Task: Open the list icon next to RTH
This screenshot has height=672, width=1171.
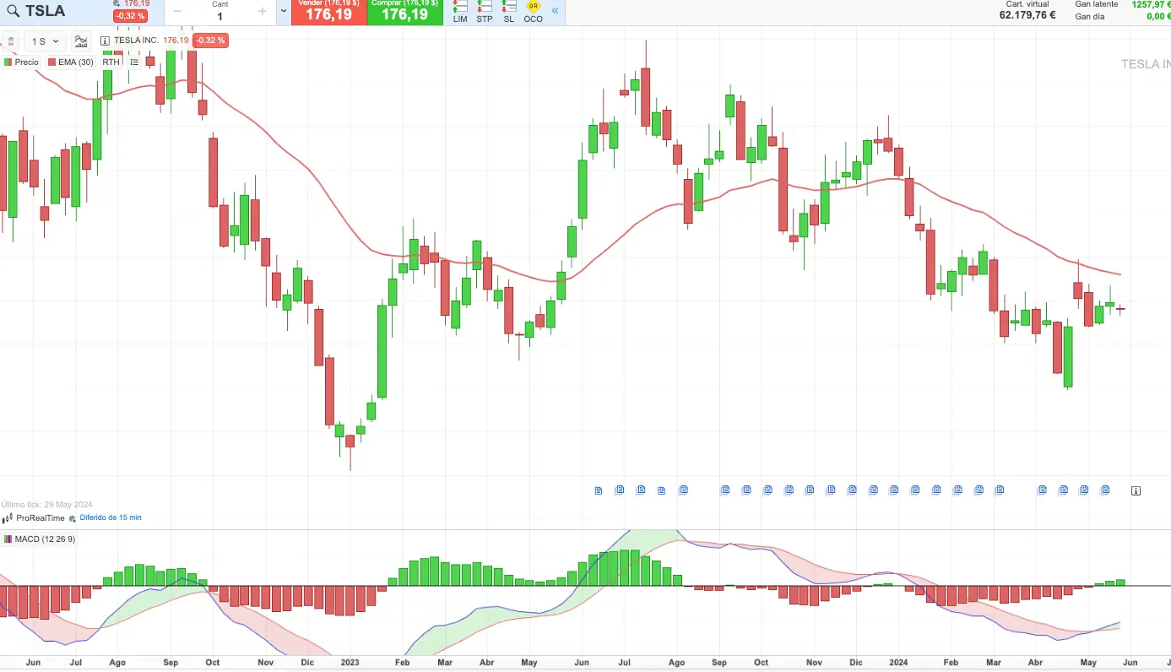Action: [134, 62]
